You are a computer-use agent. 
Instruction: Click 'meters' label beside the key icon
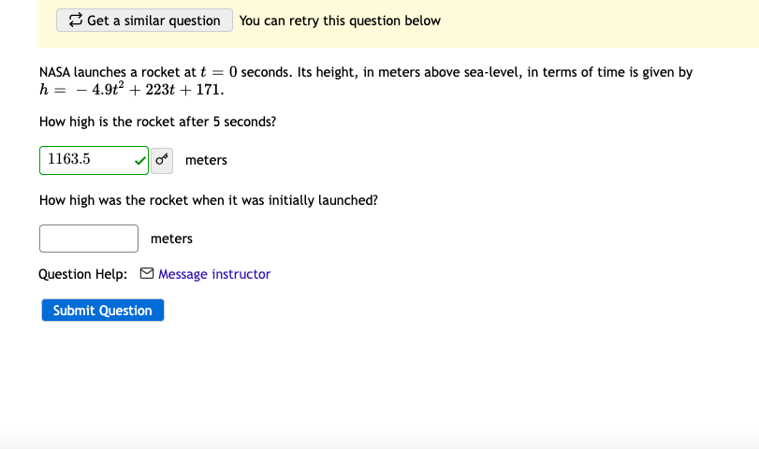click(x=206, y=160)
